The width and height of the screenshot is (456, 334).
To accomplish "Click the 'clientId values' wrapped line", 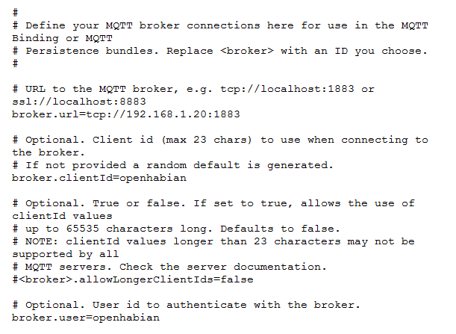I will click(x=62, y=216).
